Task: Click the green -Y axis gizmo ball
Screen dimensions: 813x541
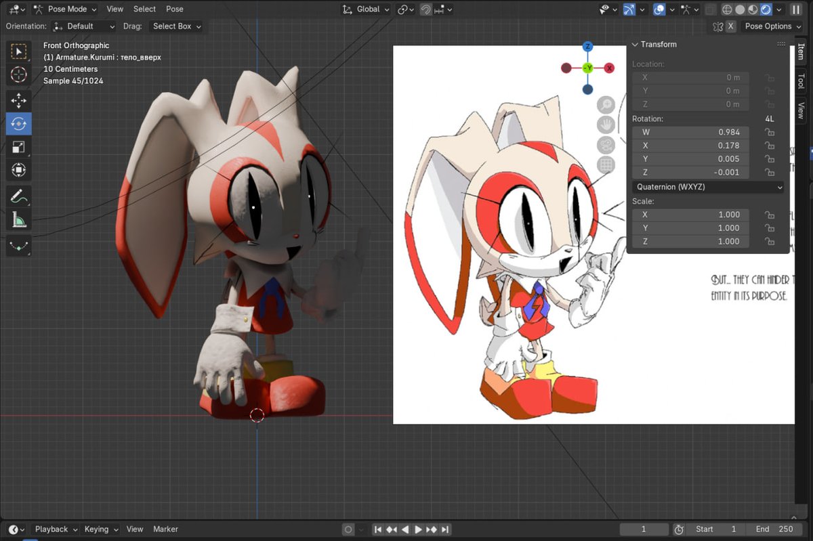Action: [x=587, y=68]
